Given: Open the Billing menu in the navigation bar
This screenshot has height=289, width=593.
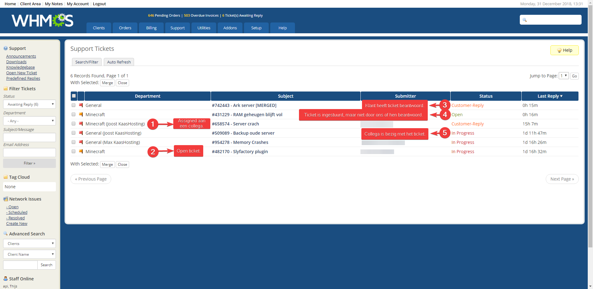Looking at the screenshot, I should (x=151, y=28).
